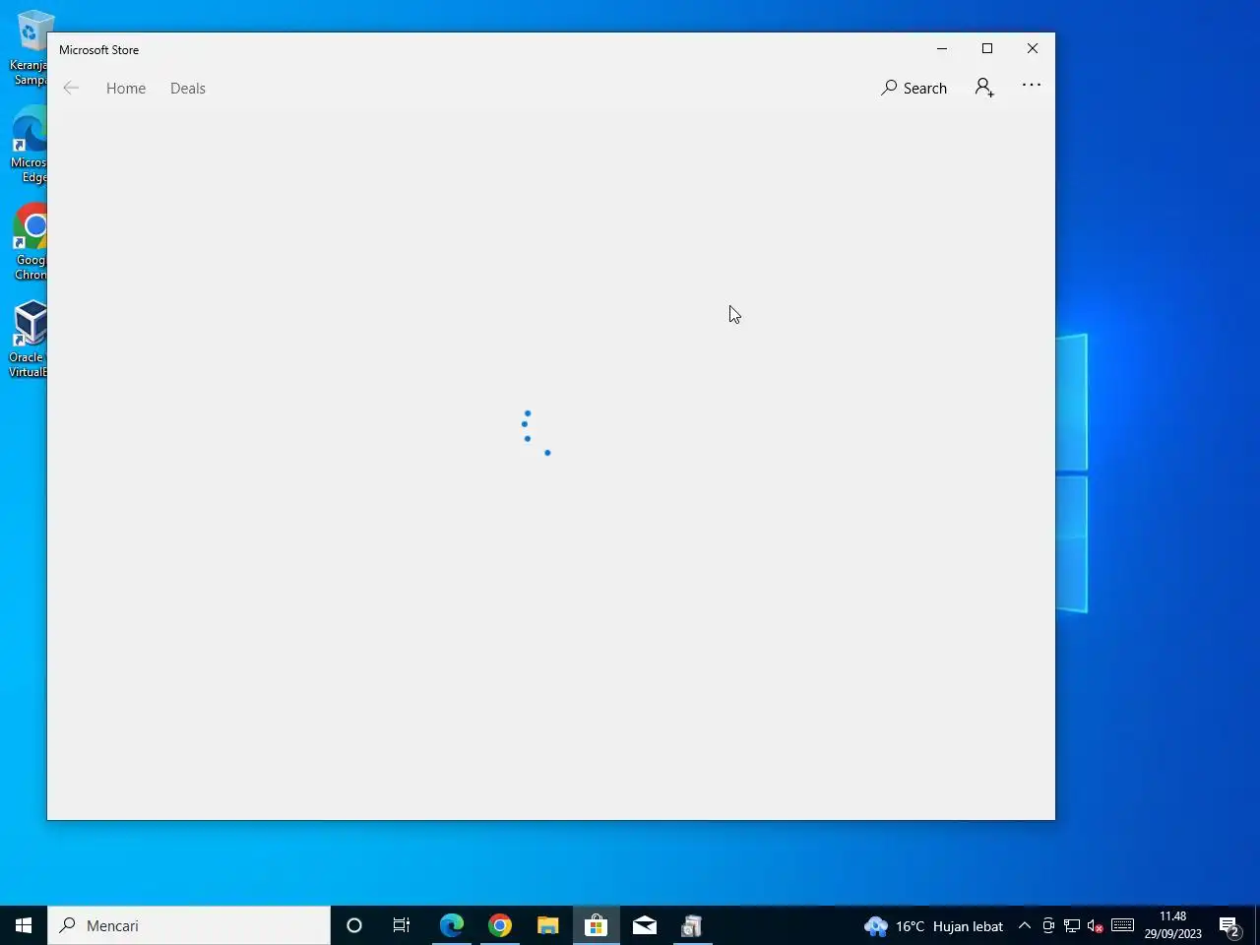Open the Windows Start menu
1260x945 pixels.
coord(24,925)
